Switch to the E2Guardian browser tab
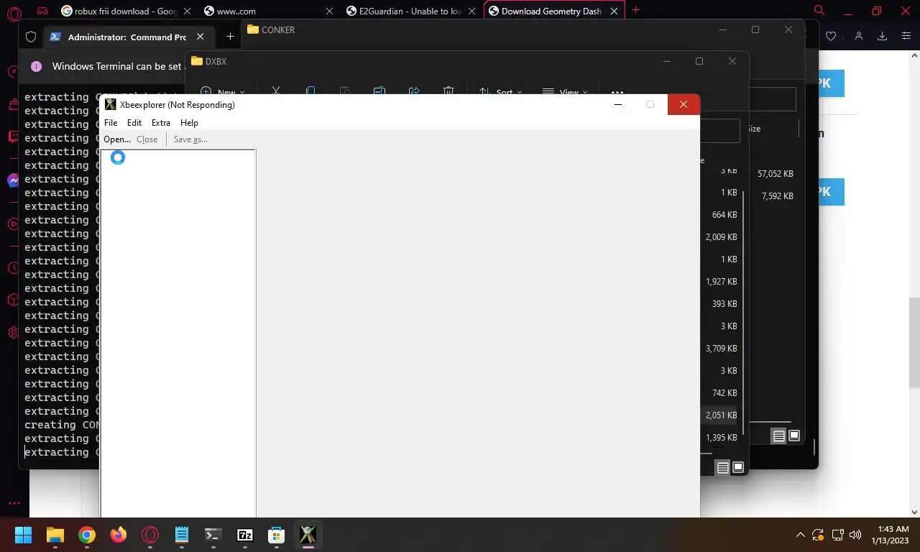The image size is (920, 552). (411, 11)
